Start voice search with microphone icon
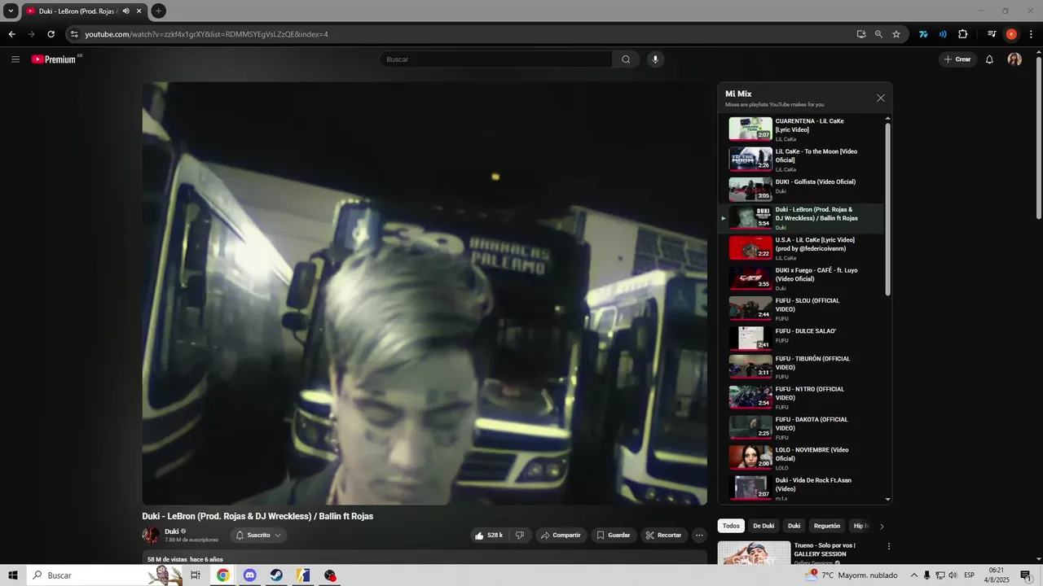The height and width of the screenshot is (586, 1043). click(x=654, y=59)
